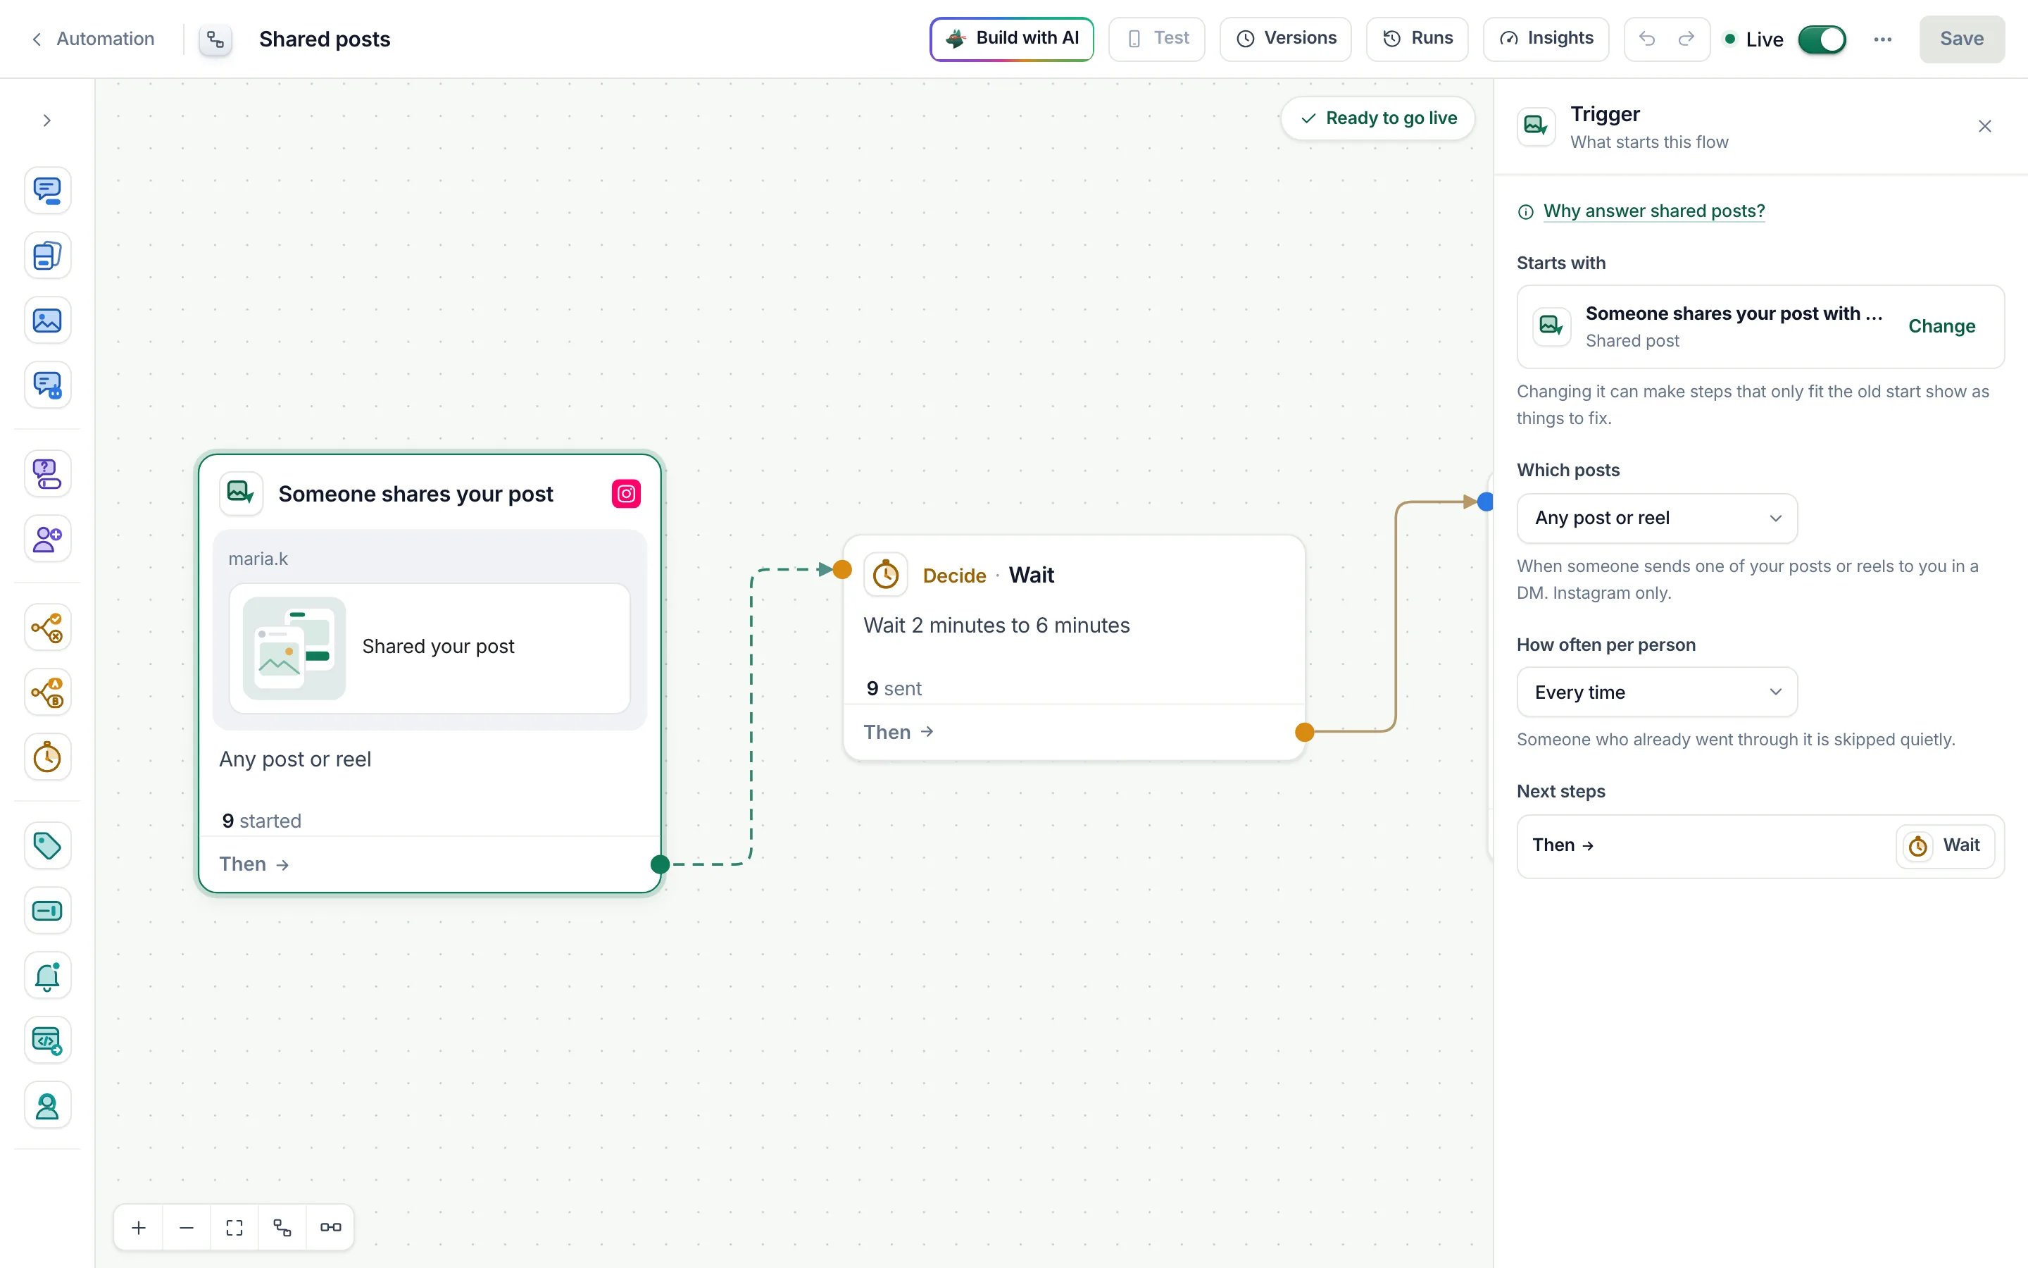The height and width of the screenshot is (1268, 2028).
Task: Select the Decide · Wait node
Action: pos(1073,647)
